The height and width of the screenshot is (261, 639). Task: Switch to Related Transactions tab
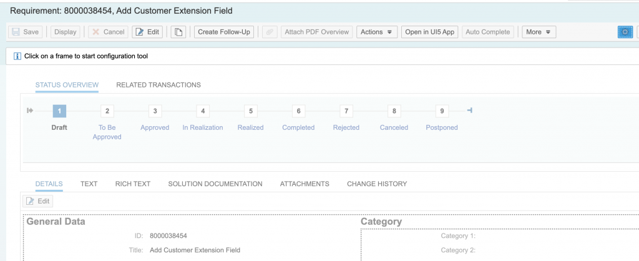click(x=159, y=85)
